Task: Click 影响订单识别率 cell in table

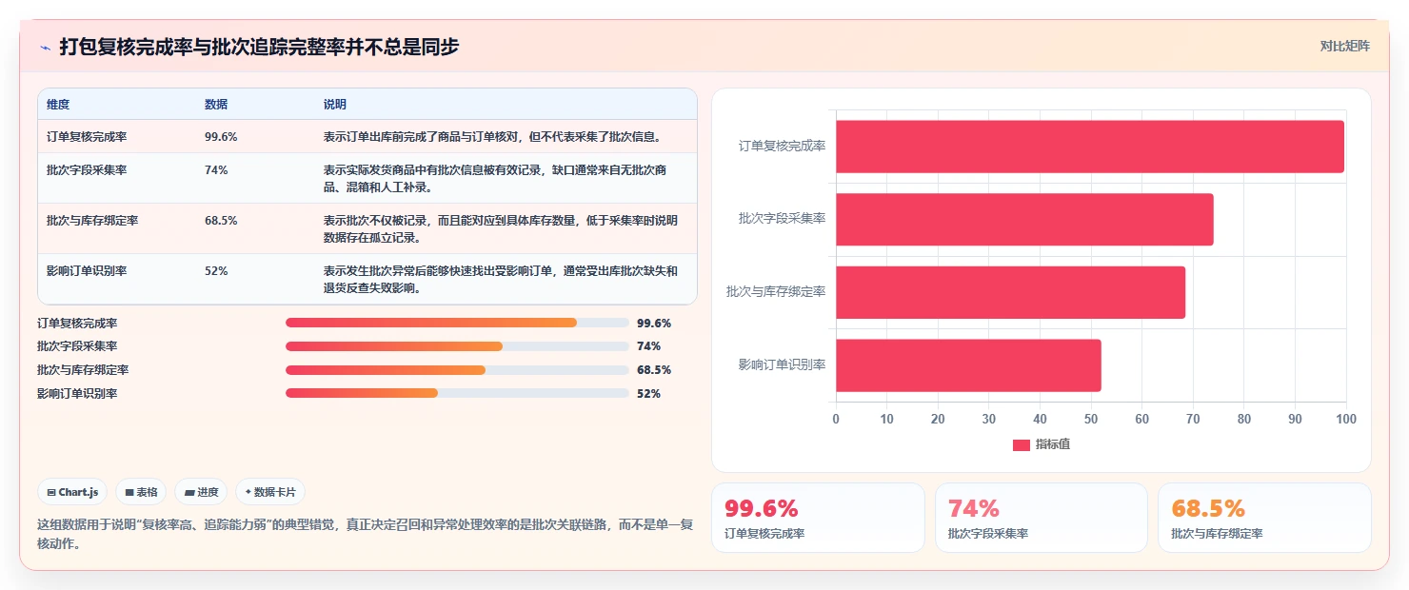Action: pyautogui.click(x=87, y=271)
